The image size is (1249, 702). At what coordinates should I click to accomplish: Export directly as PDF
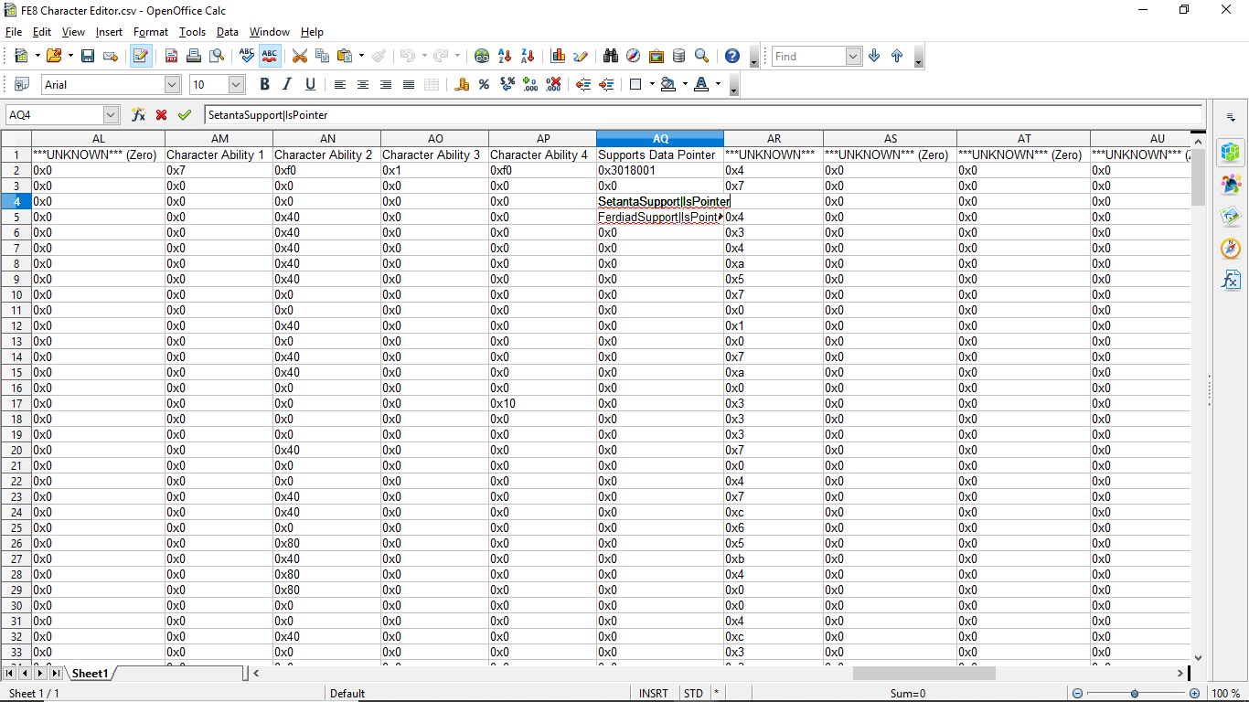[x=171, y=57]
